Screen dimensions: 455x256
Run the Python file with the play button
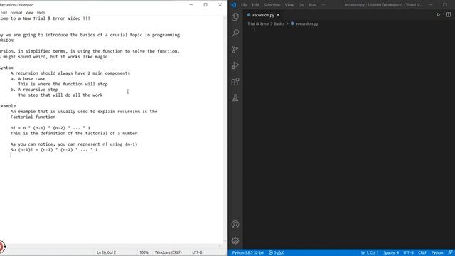coord(438,15)
